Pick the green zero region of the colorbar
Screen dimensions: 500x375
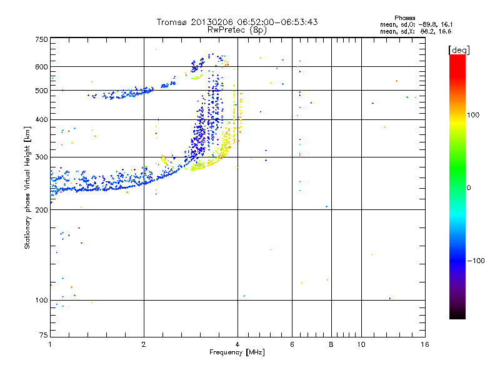click(457, 187)
